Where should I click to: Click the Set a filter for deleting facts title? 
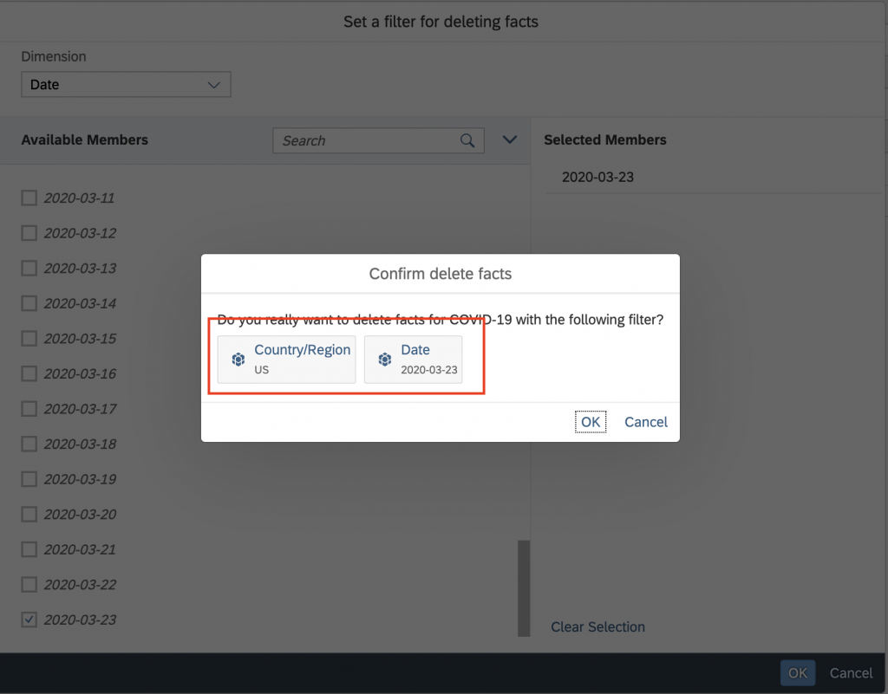tap(441, 22)
